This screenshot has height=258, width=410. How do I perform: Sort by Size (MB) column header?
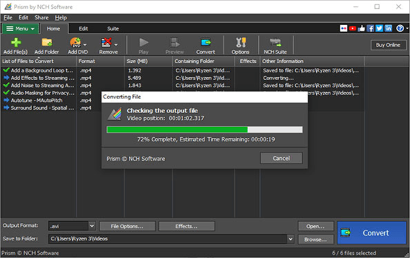pyautogui.click(x=149, y=61)
